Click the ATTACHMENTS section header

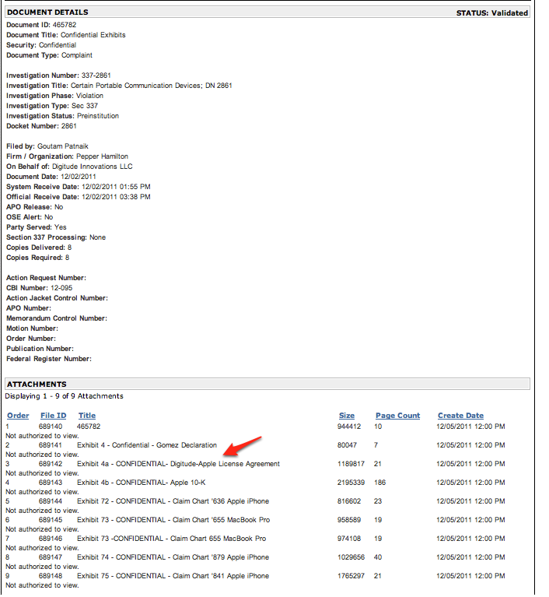point(37,385)
